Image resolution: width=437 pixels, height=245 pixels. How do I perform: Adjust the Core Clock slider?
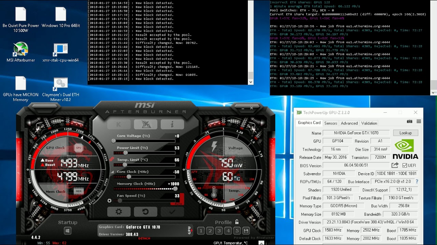coord(144,177)
